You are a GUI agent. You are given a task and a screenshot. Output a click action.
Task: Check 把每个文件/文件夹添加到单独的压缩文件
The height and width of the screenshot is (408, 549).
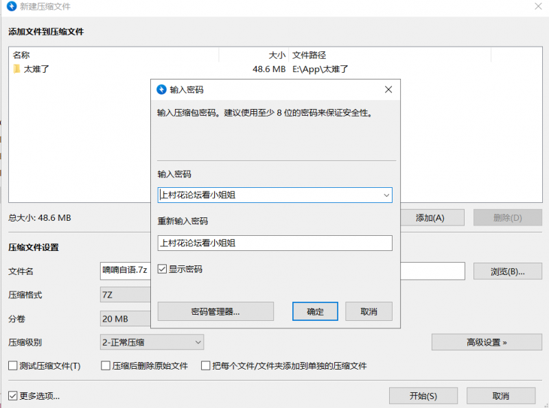point(206,366)
